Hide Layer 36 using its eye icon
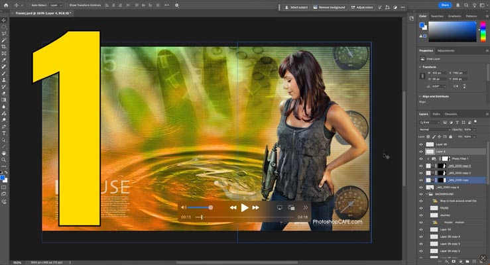The image size is (490, 265). (421, 144)
